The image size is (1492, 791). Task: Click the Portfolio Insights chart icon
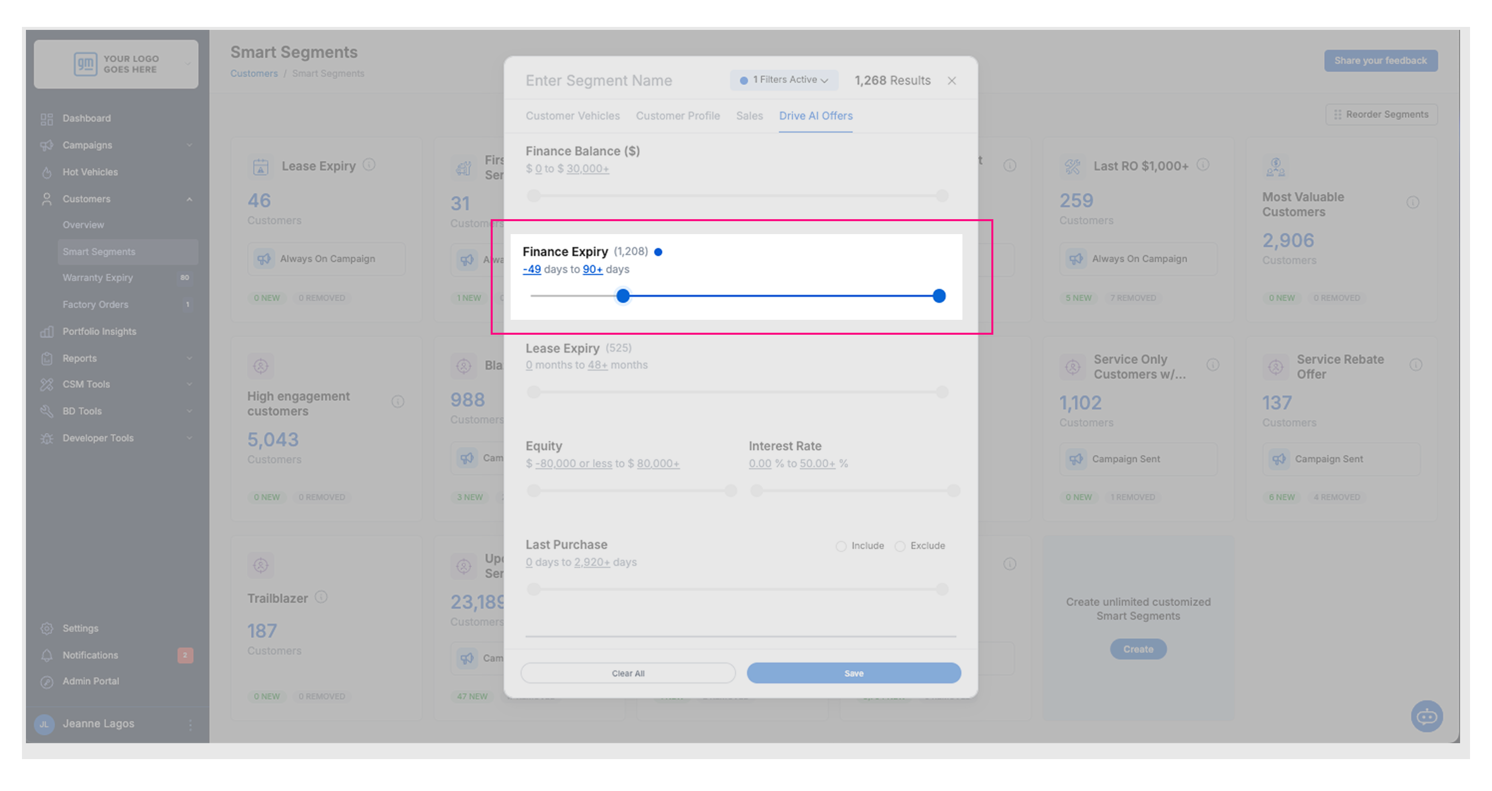47,332
